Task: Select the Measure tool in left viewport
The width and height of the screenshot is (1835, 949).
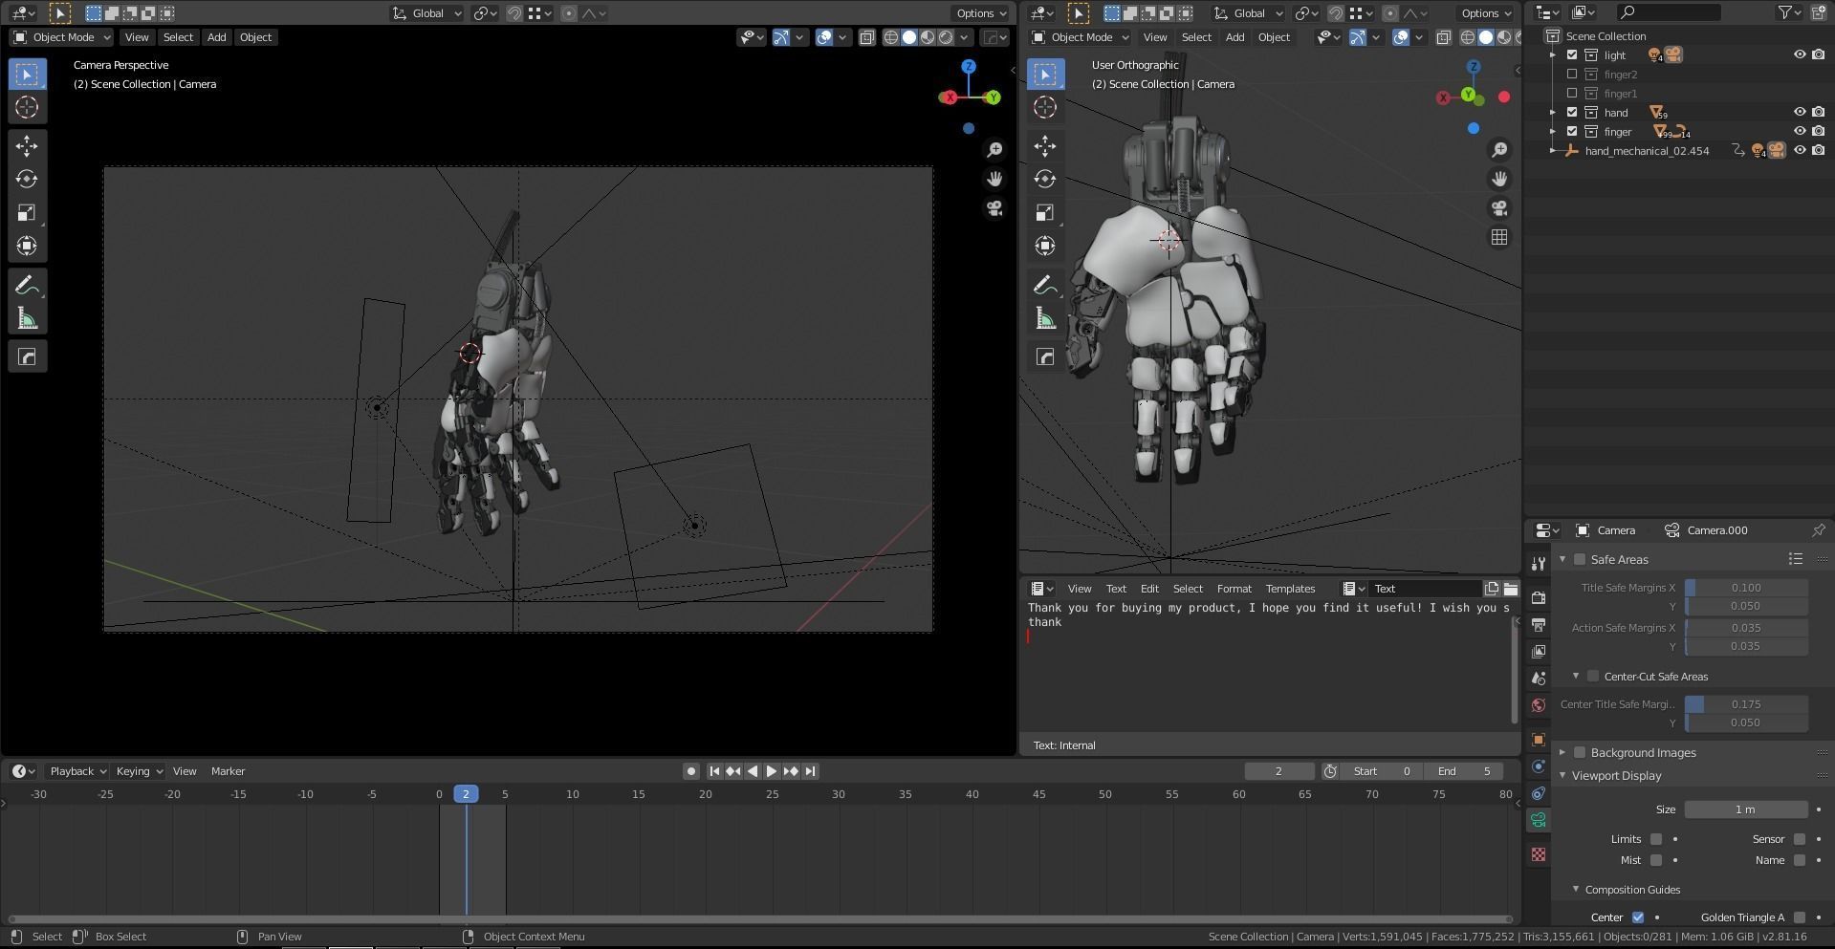Action: pos(27,318)
